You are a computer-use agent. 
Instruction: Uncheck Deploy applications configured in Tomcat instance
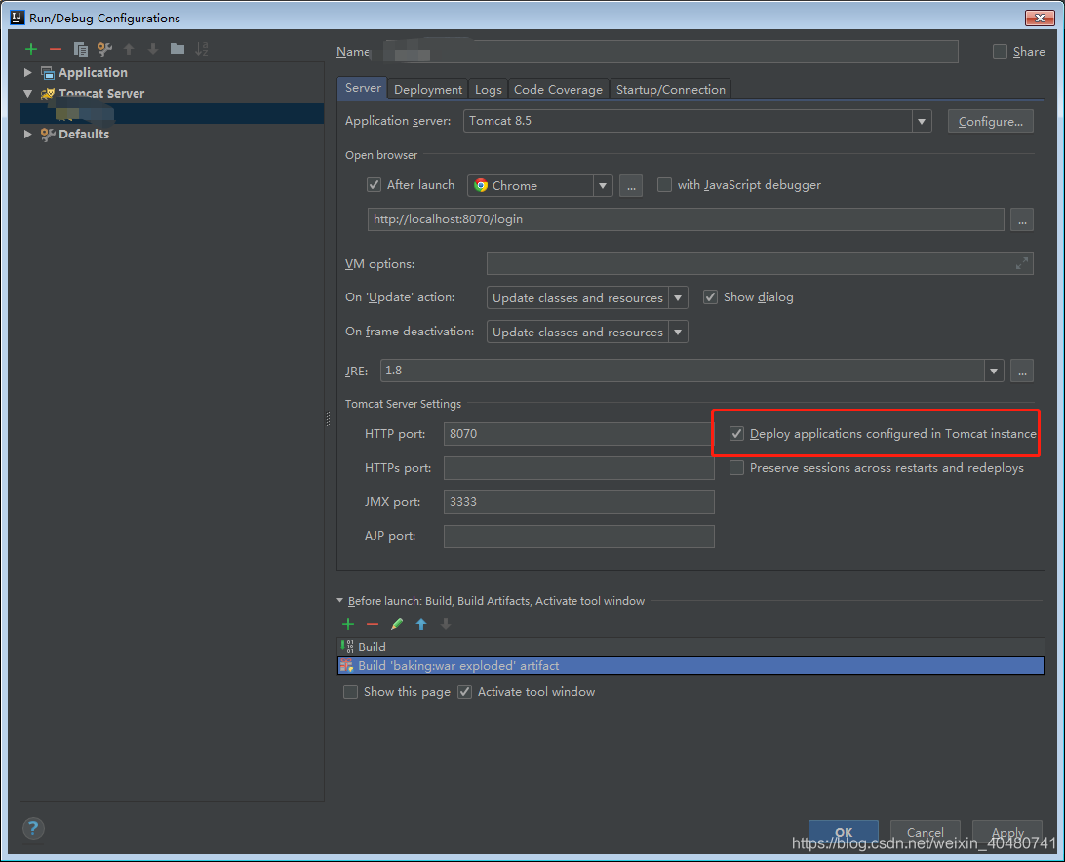coord(737,433)
